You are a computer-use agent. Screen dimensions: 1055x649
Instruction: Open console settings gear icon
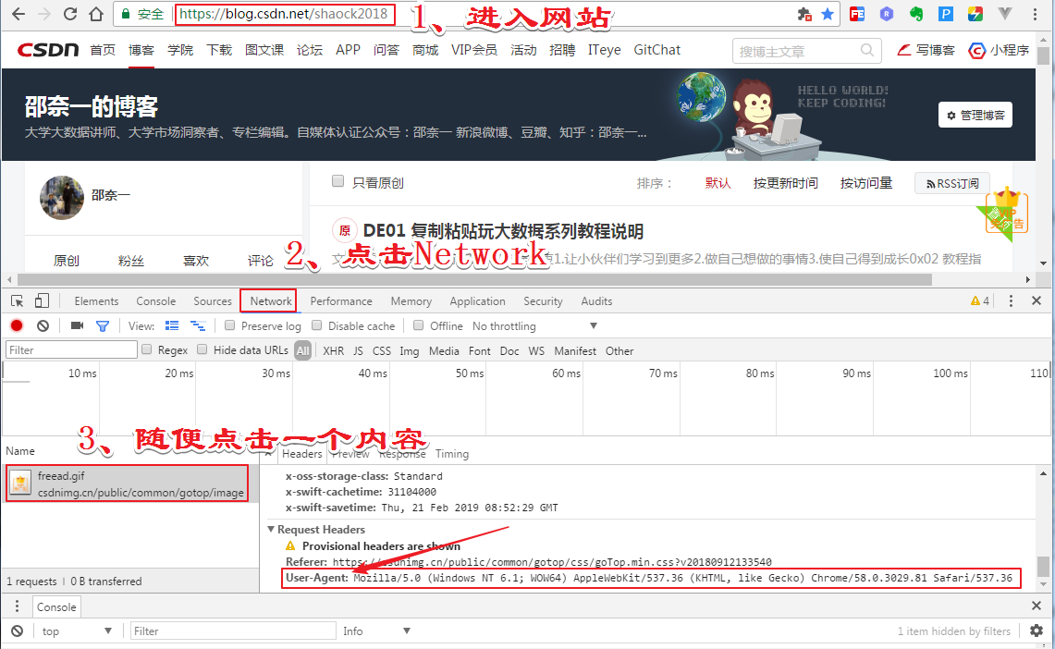1037,631
